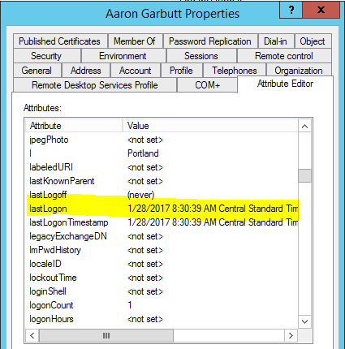Click the horizontal scrollbar thumb
The width and height of the screenshot is (345, 349).
(x=106, y=336)
